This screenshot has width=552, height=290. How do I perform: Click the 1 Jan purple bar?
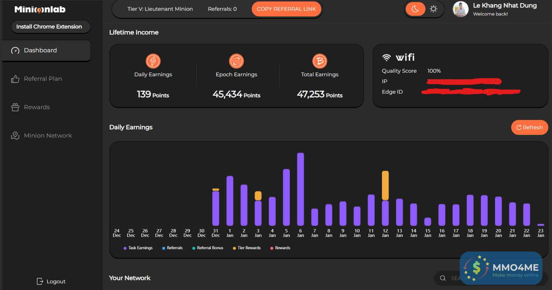coord(230,201)
